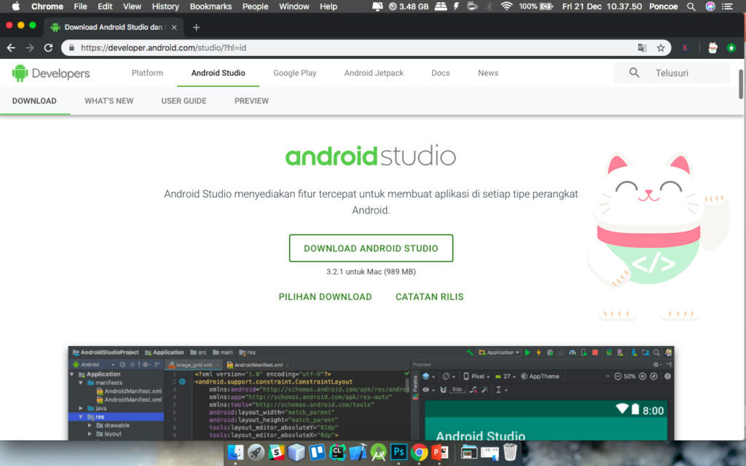The height and width of the screenshot is (466, 746).
Task: Open Notification Center list icon
Action: (728, 6)
